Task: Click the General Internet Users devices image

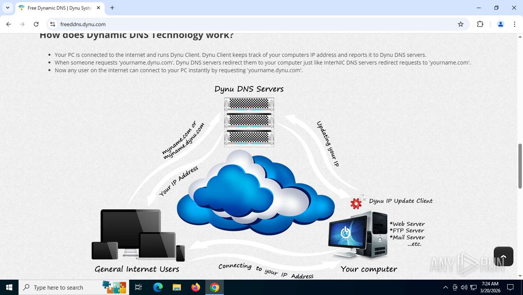Action: point(138,235)
